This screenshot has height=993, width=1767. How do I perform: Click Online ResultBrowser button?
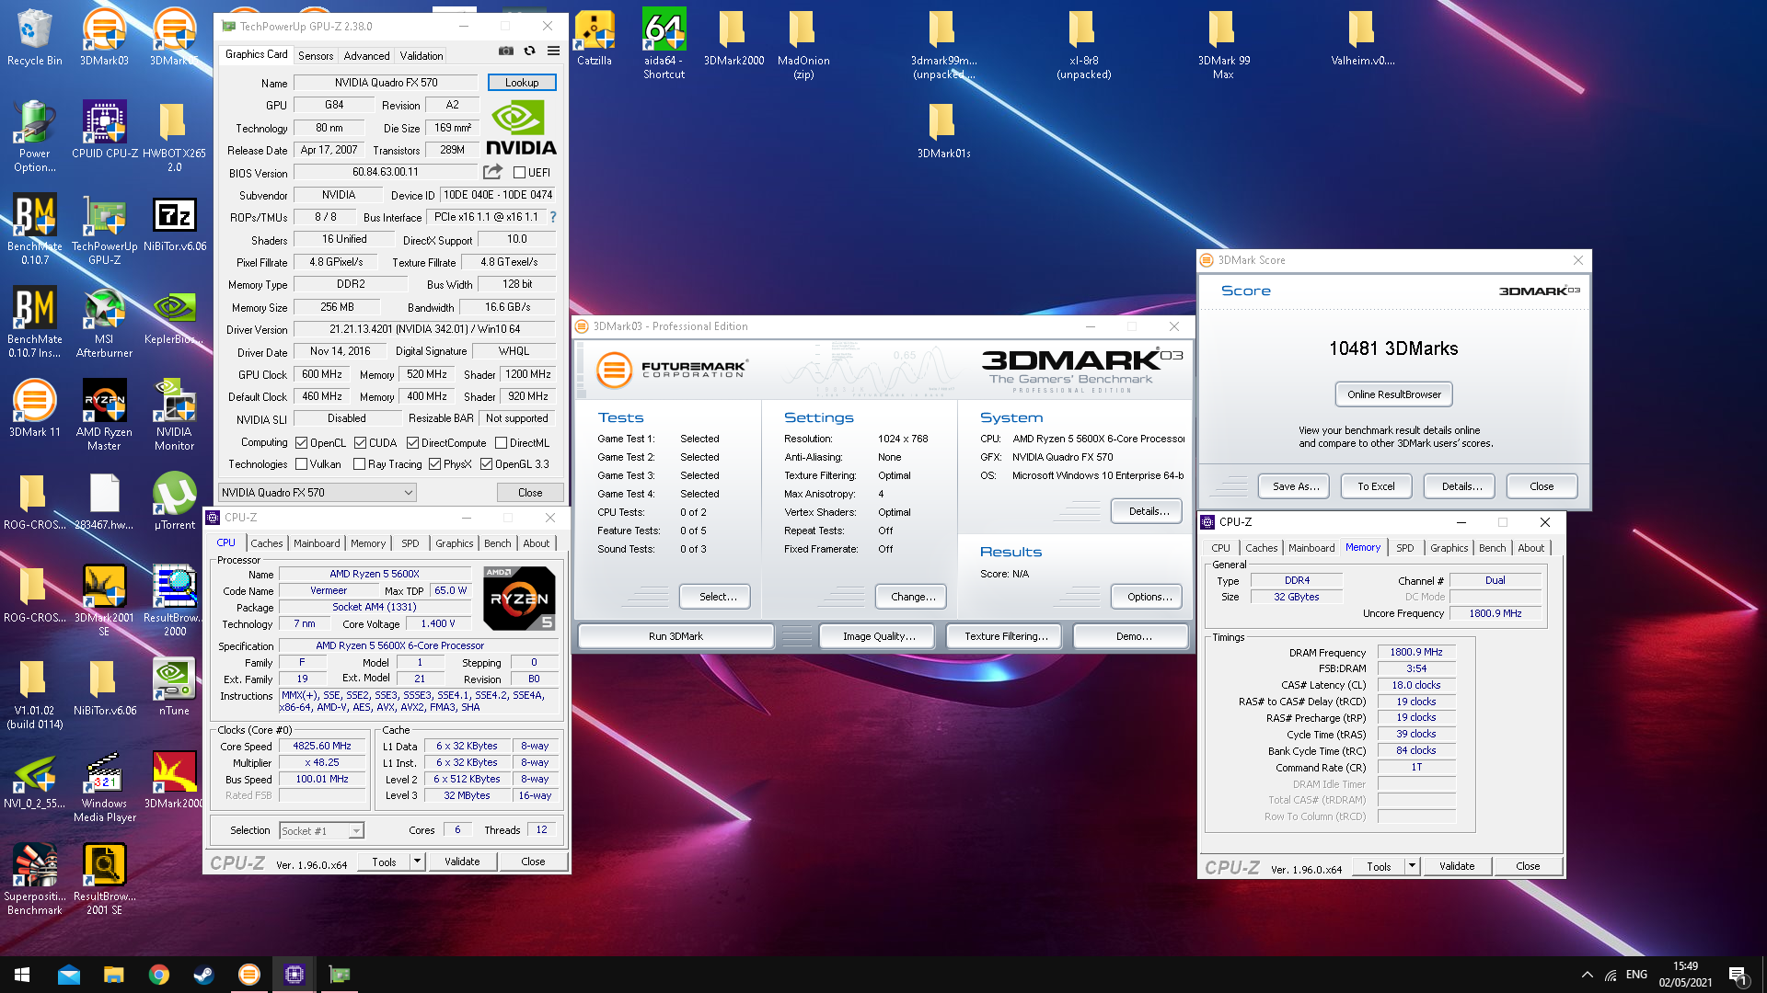[x=1394, y=394]
